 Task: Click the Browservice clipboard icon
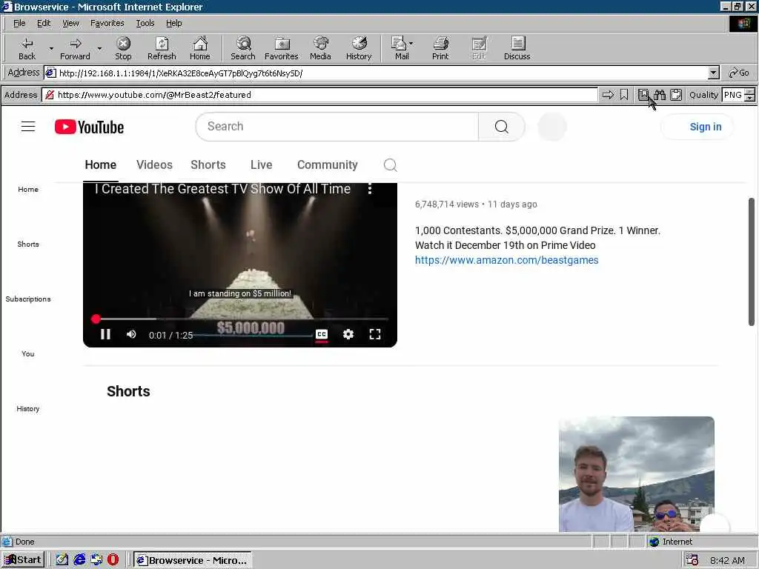(x=676, y=95)
